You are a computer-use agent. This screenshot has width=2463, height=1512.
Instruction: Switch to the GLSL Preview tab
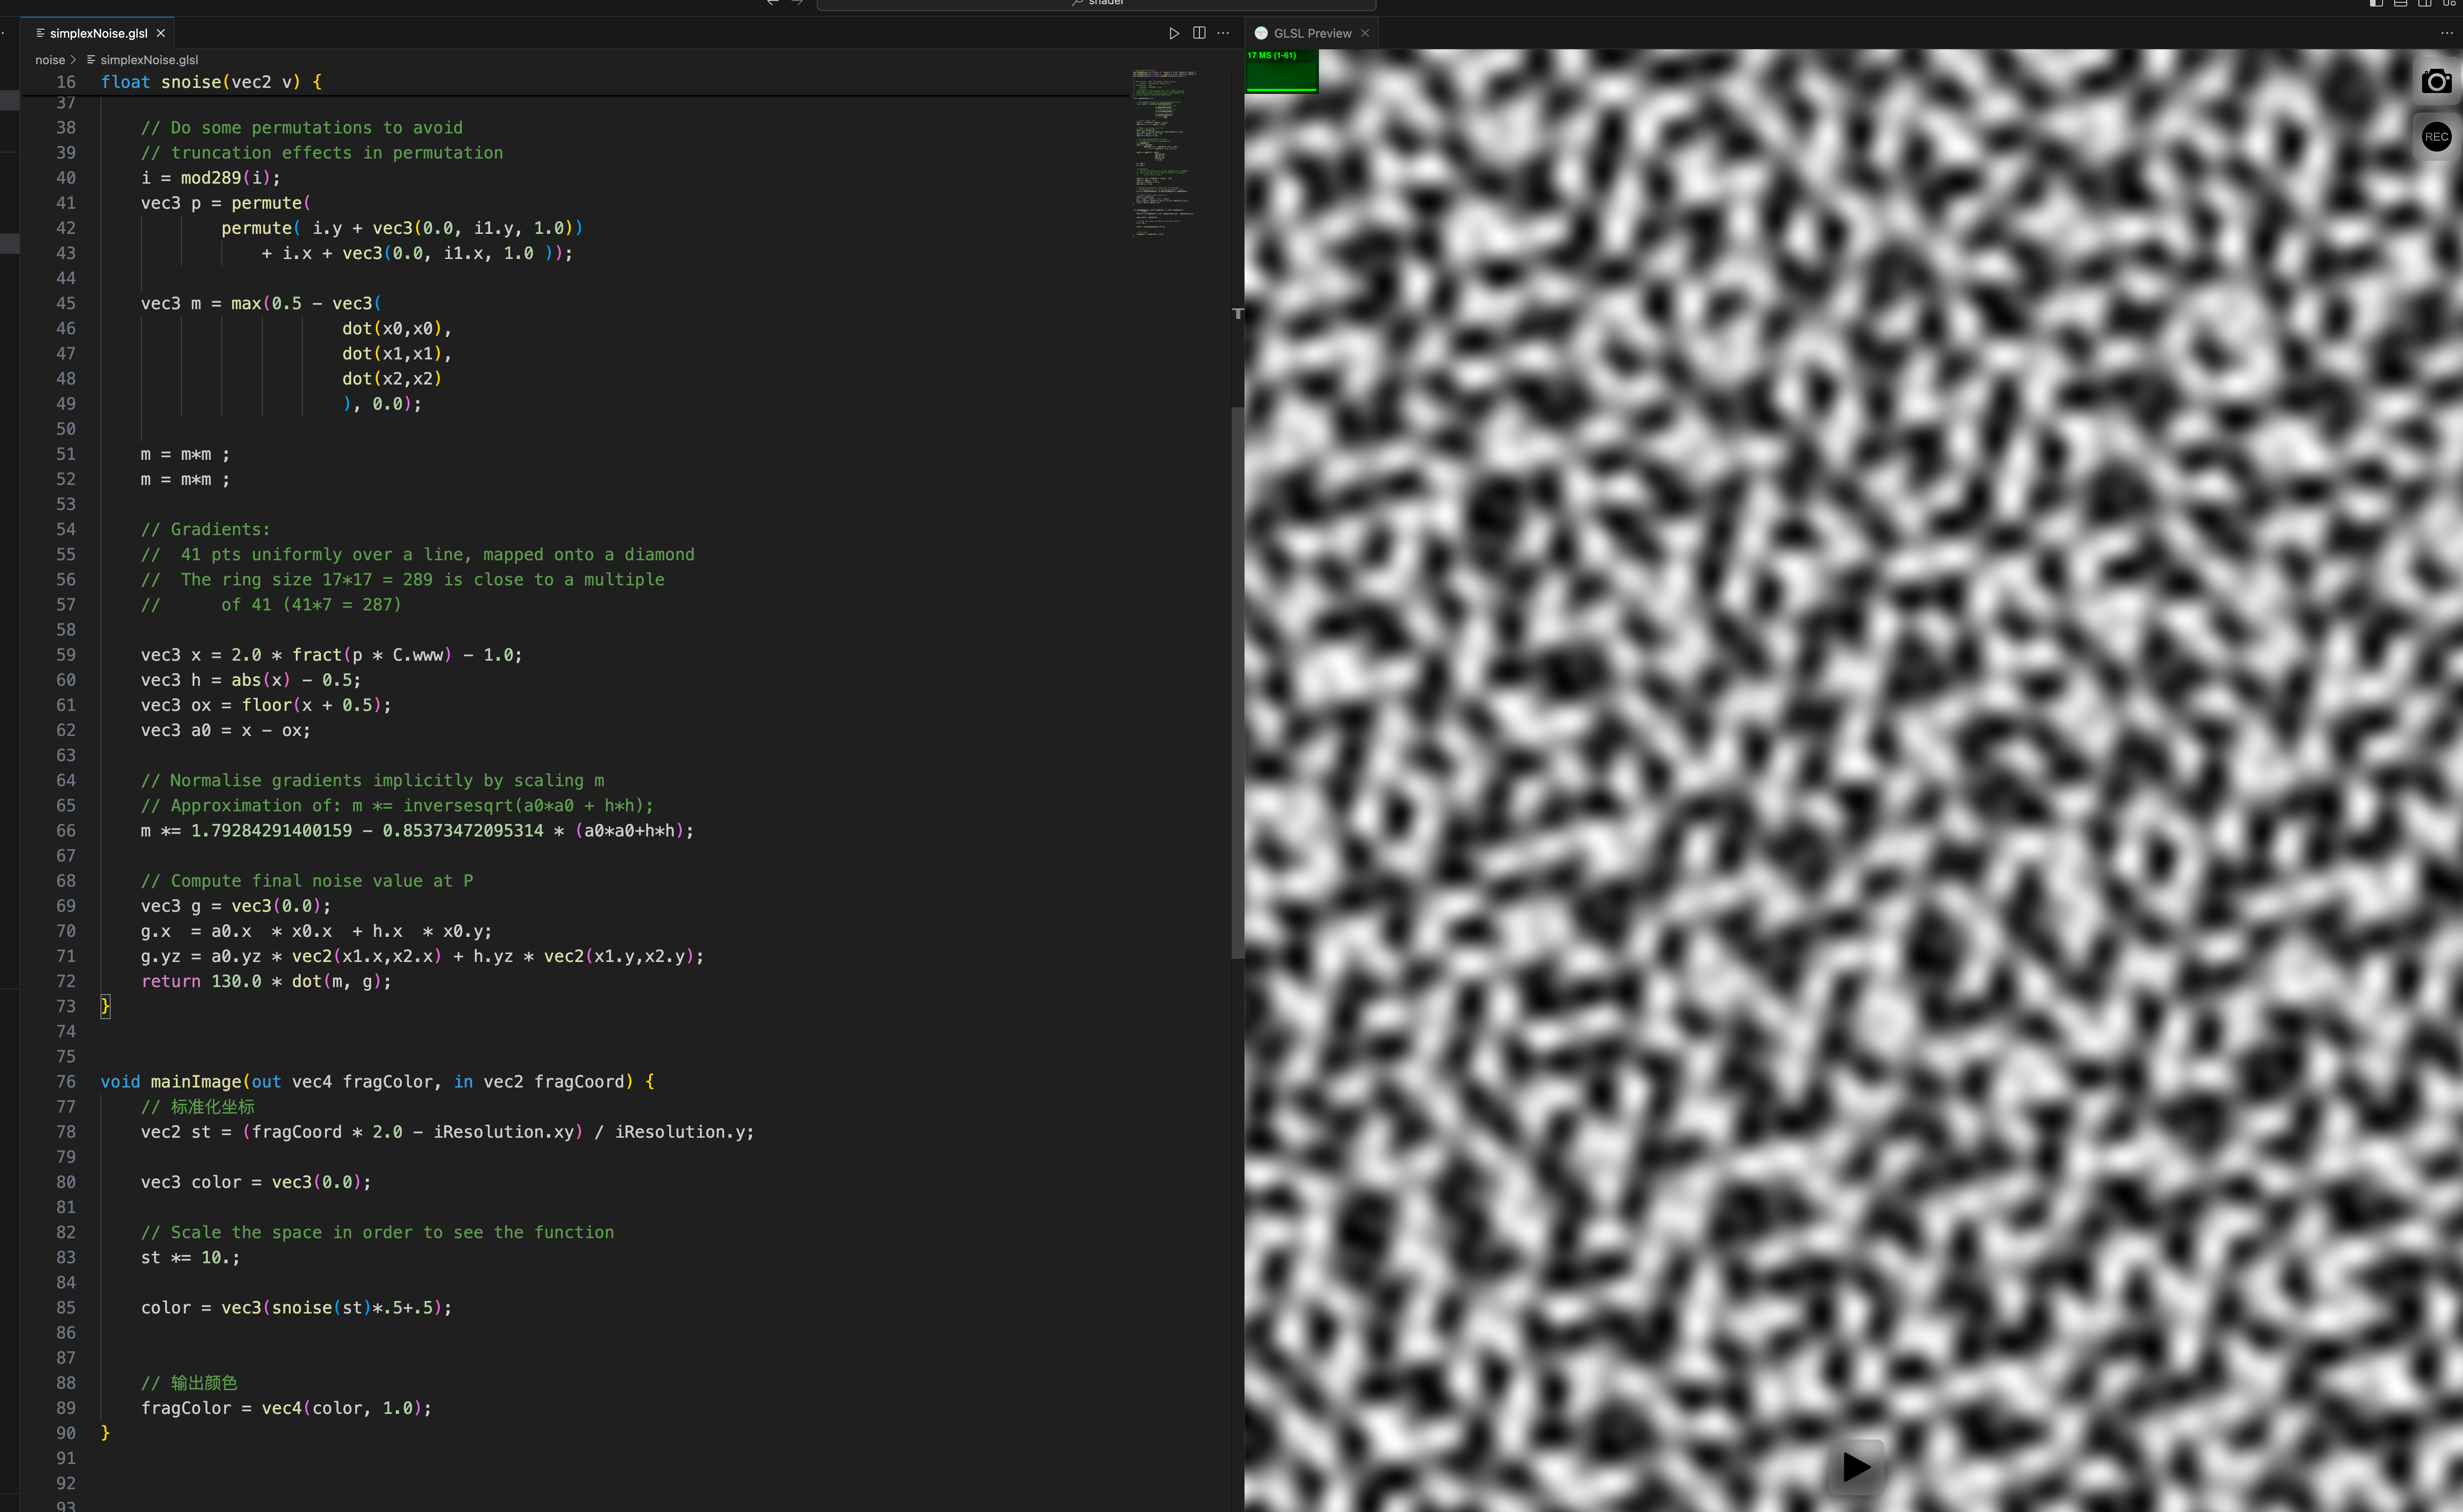coord(1312,33)
